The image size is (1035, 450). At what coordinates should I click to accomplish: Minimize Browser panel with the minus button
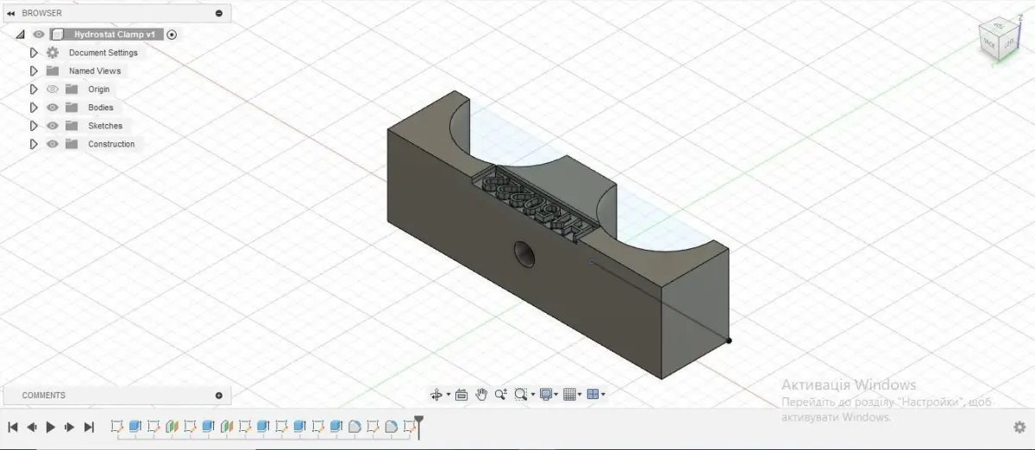point(219,13)
